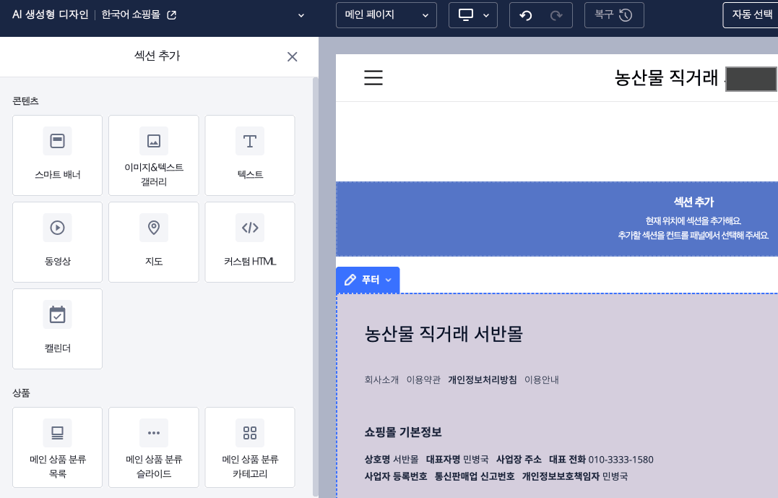The width and height of the screenshot is (778, 498).
Task: Click the undo arrow in toolbar
Action: click(x=526, y=15)
